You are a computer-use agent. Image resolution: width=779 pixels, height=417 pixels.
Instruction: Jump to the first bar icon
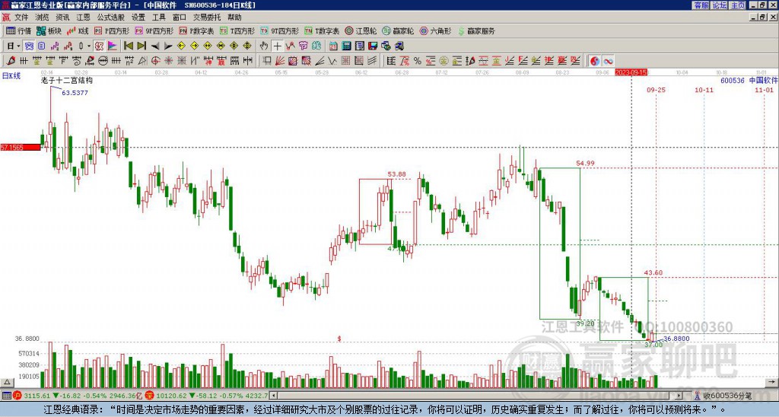[x=128, y=46]
